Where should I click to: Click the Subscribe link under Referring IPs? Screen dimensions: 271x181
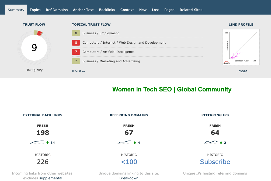click(215, 162)
